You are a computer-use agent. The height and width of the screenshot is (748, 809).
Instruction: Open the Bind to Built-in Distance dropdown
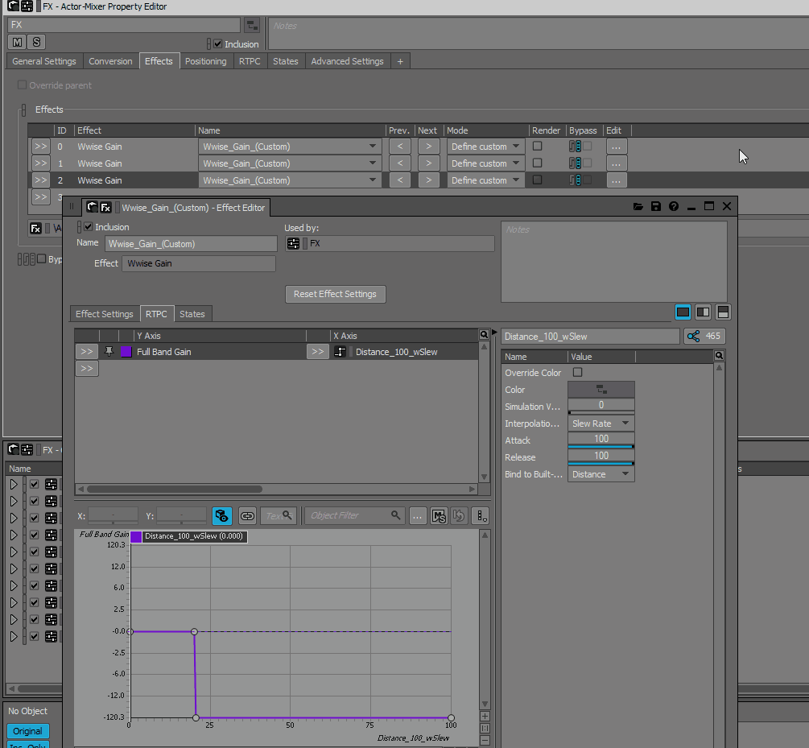click(x=601, y=474)
